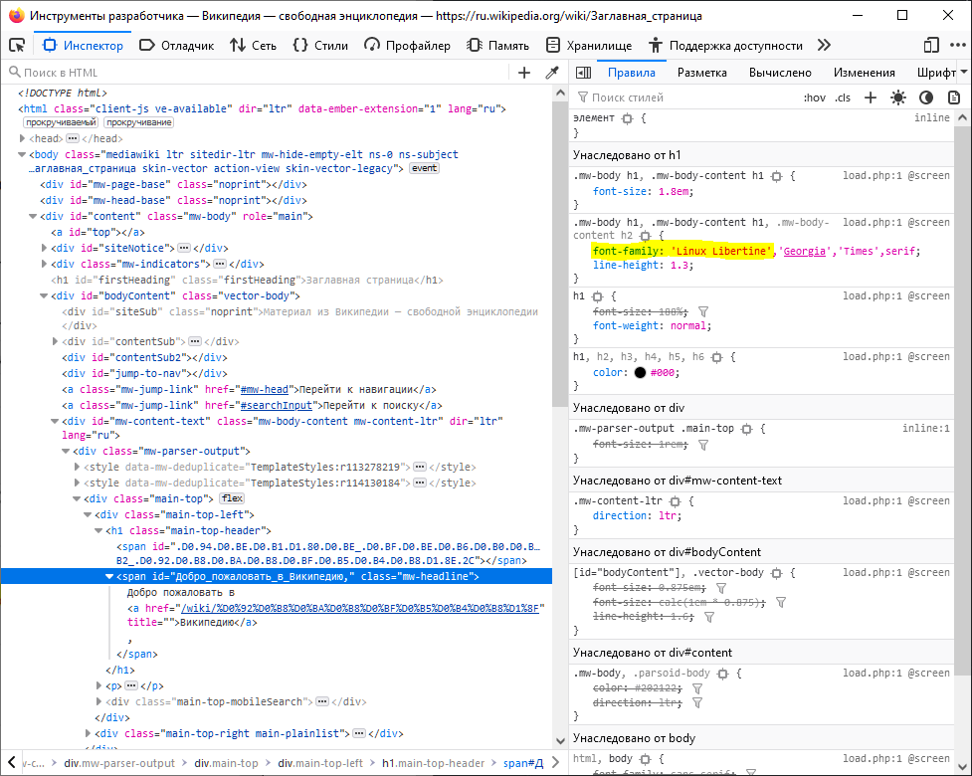Viewport: 972px width, 776px height.
Task: Highlight .mw-content-ltr selector target icon
Action: [676, 500]
